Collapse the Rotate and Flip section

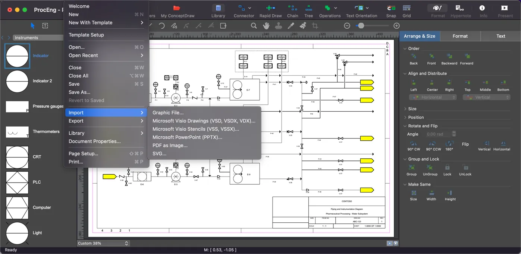404,126
